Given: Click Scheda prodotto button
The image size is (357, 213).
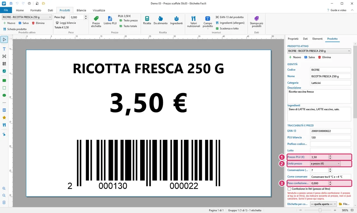Looking at the screenshot, I should 15,29.
